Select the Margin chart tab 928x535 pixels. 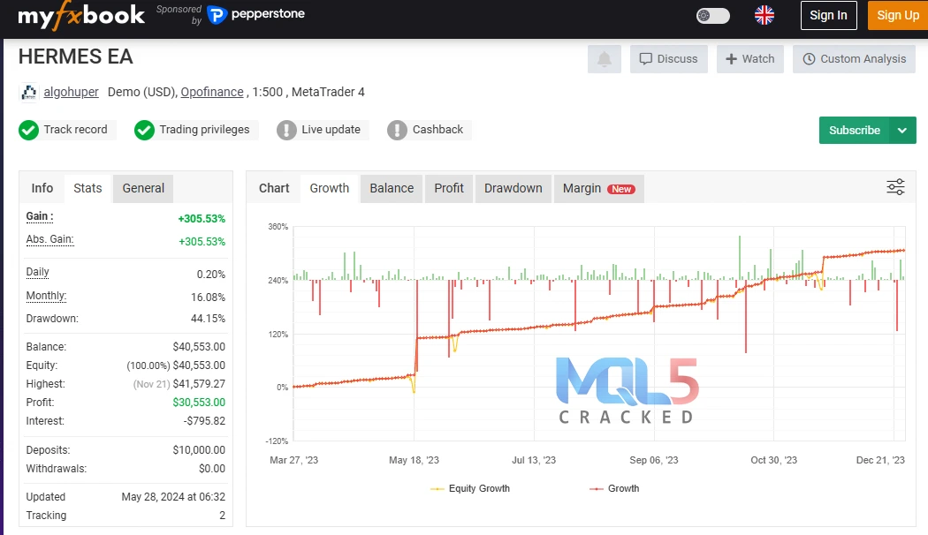click(599, 188)
